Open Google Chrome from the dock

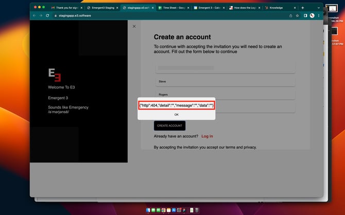tap(164, 210)
